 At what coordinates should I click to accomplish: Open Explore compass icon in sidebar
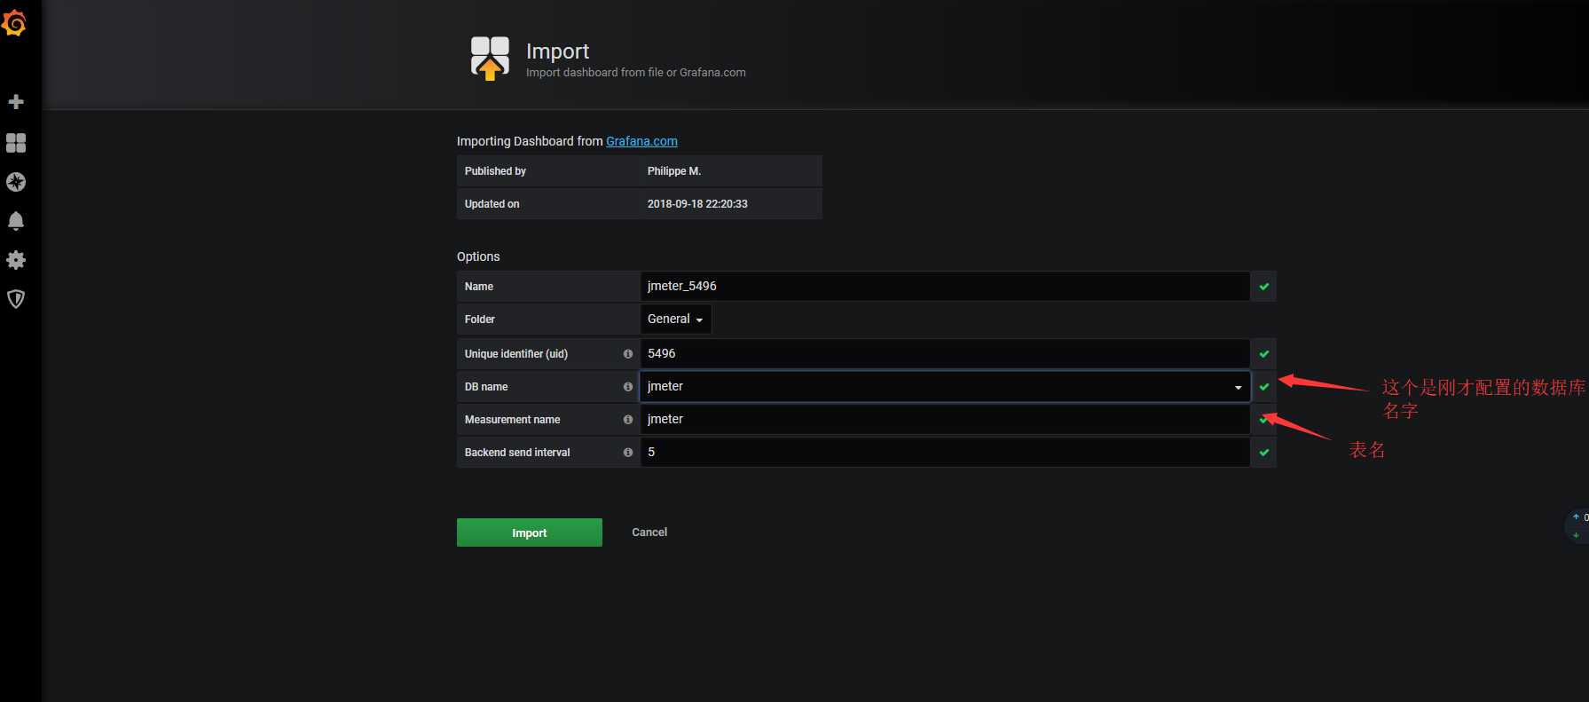click(16, 182)
